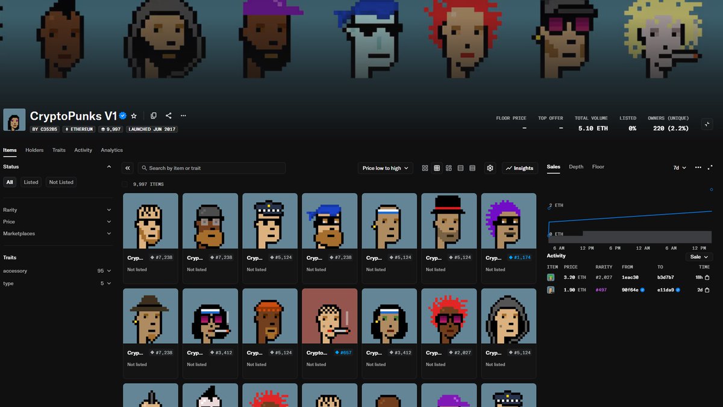This screenshot has height=407, width=723.
Task: Open the BY C352B5 creator chip
Action: tap(45, 129)
